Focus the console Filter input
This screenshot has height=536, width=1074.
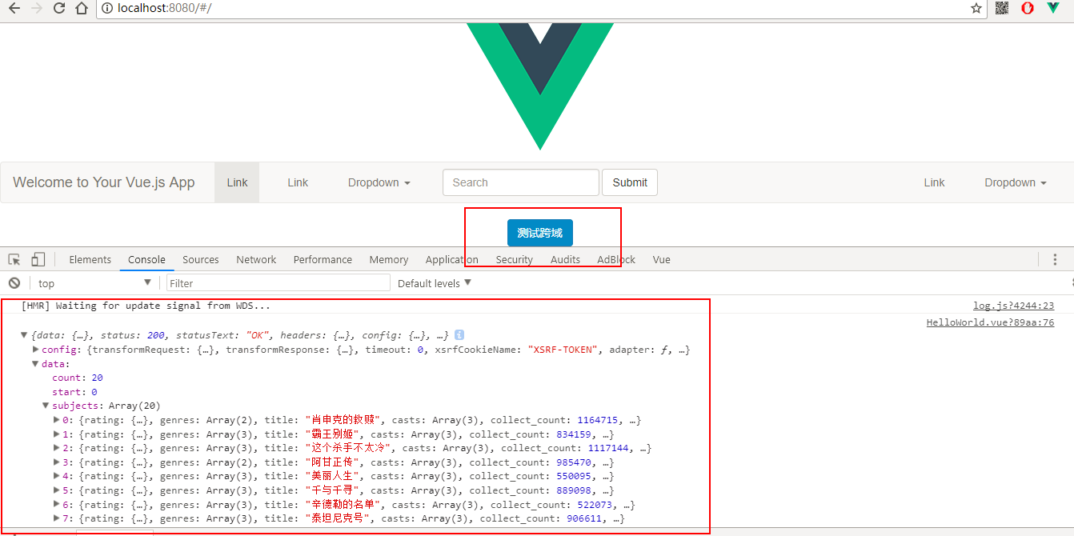click(278, 283)
